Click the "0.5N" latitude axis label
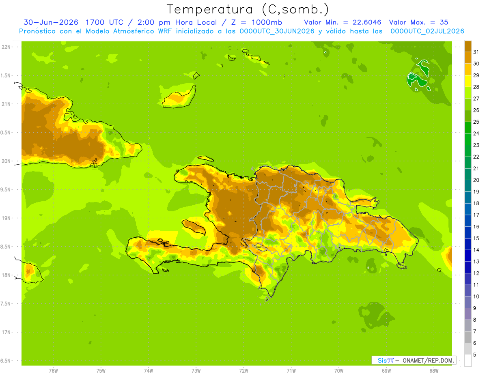487x376 pixels. pyautogui.click(x=6, y=133)
